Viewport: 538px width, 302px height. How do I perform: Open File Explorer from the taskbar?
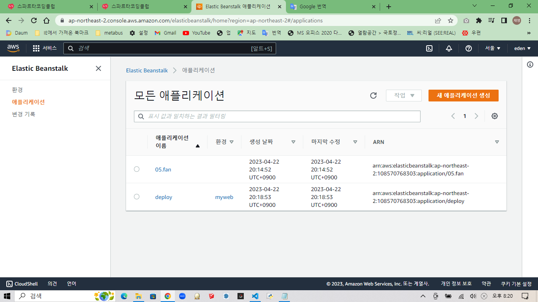coord(138,296)
